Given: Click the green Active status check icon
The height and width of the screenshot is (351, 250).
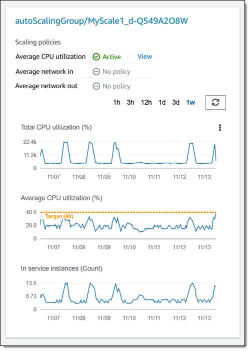Looking at the screenshot, I should [96, 57].
